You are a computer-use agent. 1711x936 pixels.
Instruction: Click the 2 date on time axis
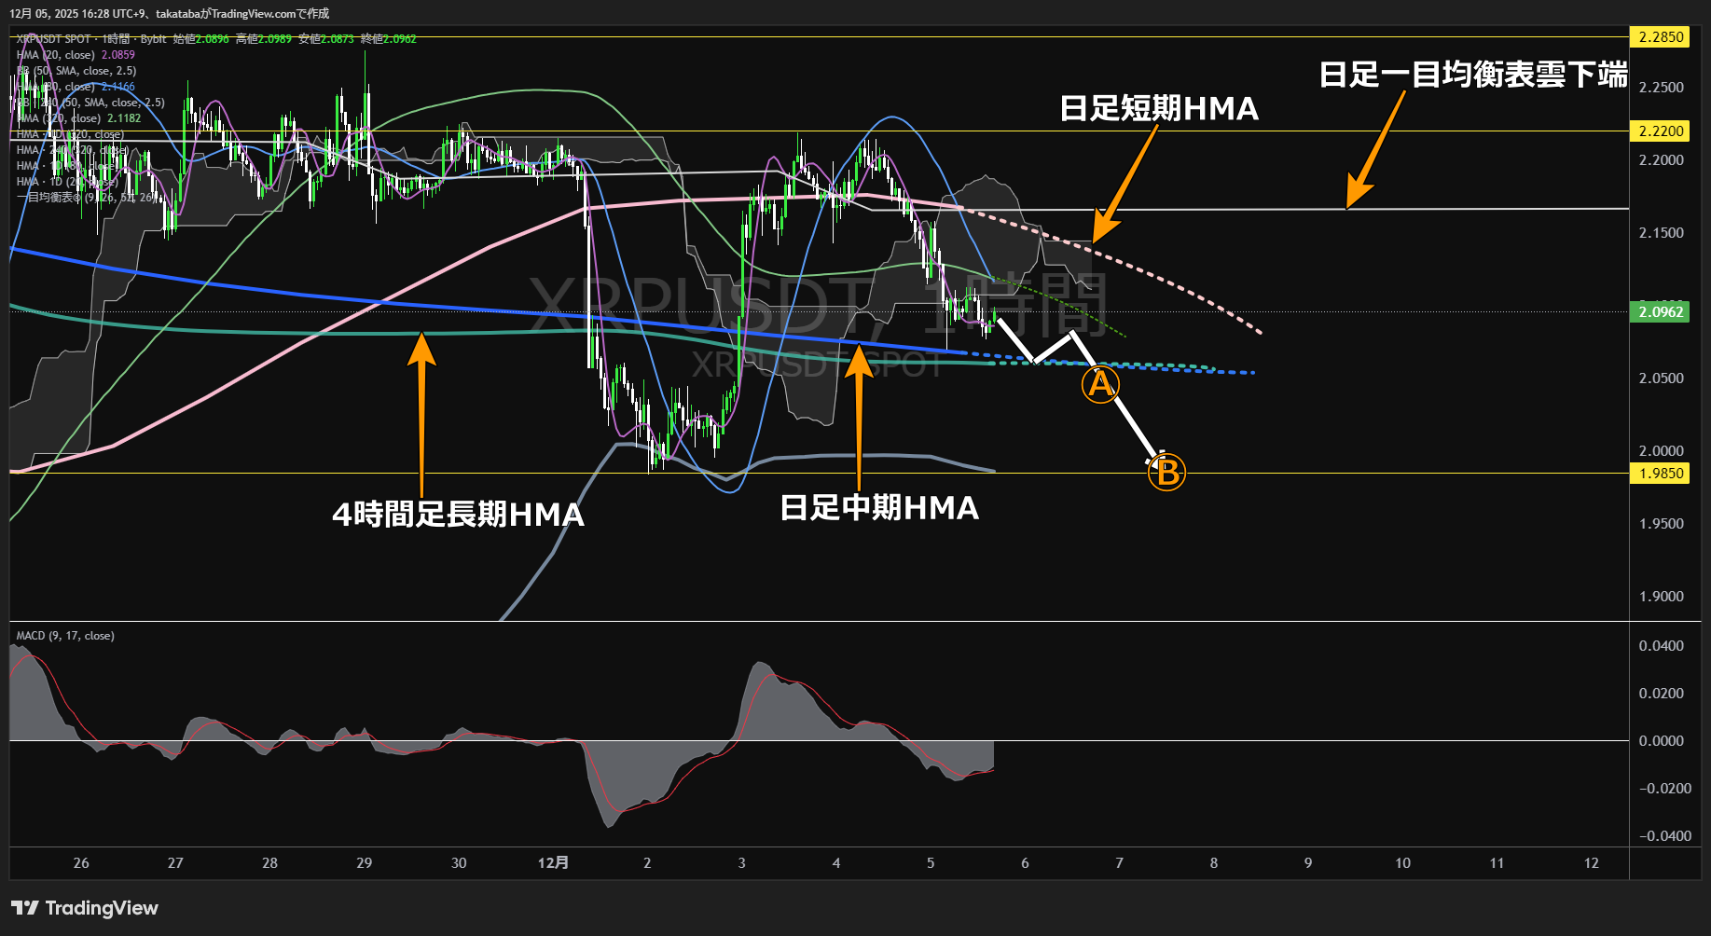(x=647, y=863)
